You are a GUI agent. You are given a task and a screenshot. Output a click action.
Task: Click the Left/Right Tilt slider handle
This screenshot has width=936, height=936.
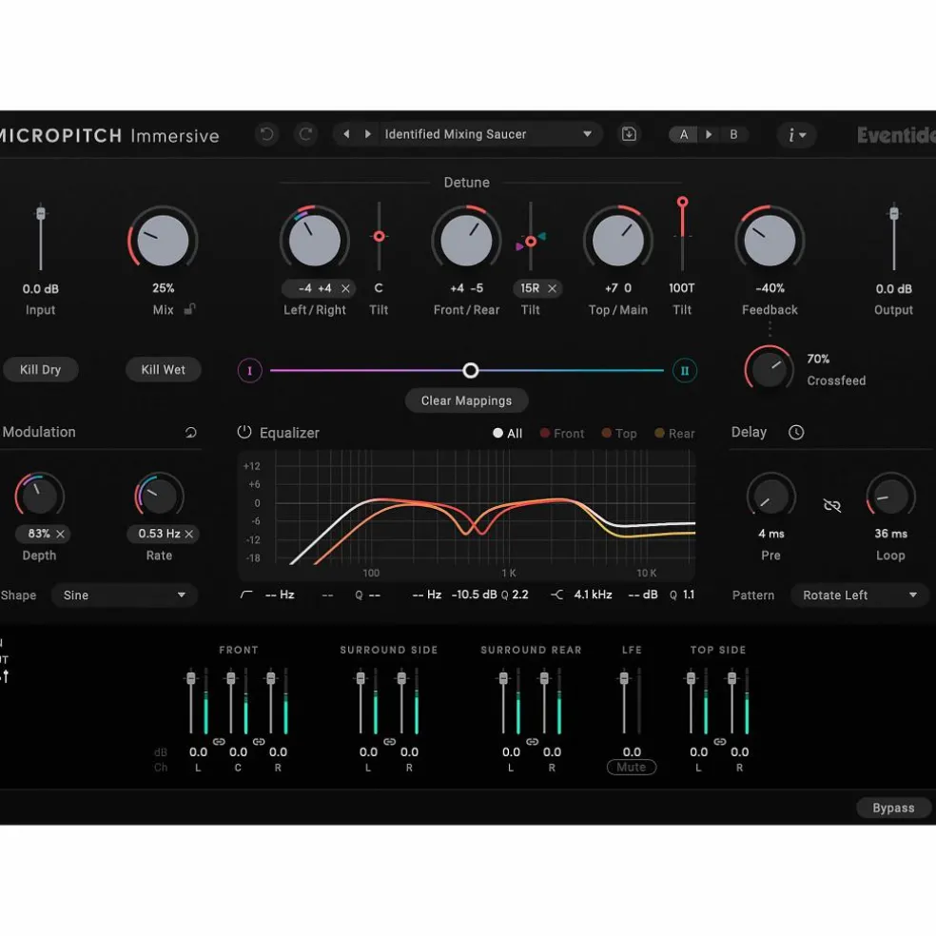pyautogui.click(x=379, y=237)
